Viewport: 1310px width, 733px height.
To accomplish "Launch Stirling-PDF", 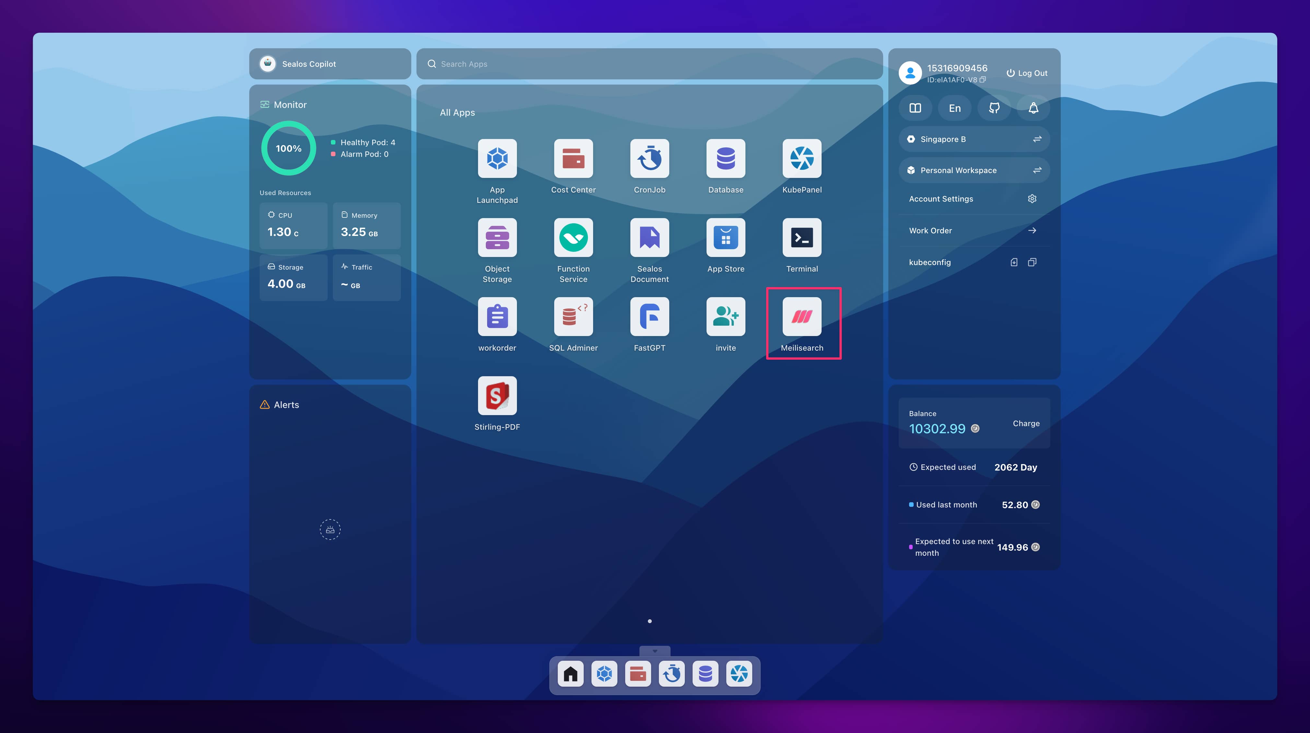I will click(x=497, y=395).
